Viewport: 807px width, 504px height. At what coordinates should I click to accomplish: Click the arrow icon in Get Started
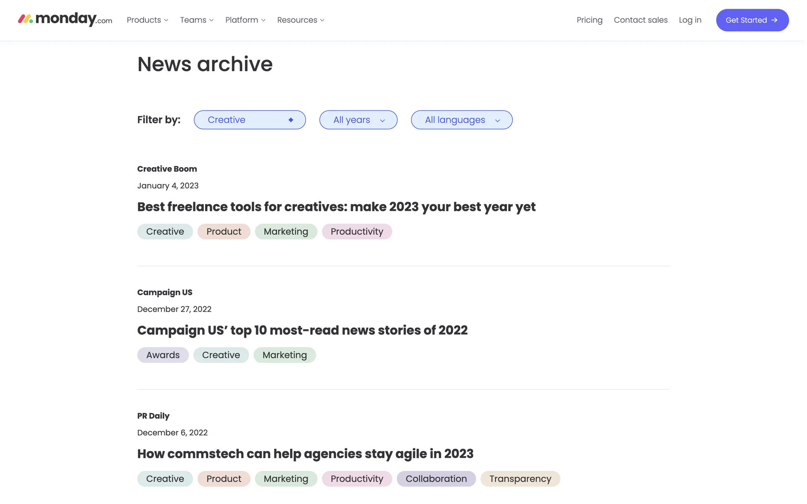point(774,20)
